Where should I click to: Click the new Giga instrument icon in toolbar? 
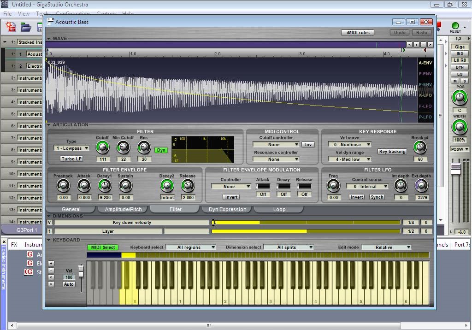[x=11, y=27]
